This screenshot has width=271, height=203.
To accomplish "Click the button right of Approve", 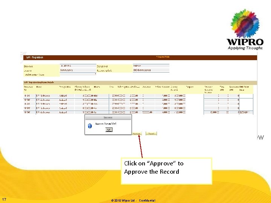I will (151, 133).
